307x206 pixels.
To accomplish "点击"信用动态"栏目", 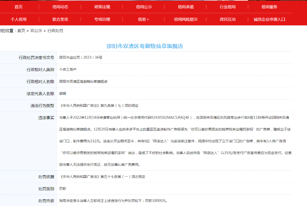I will click(62, 6).
